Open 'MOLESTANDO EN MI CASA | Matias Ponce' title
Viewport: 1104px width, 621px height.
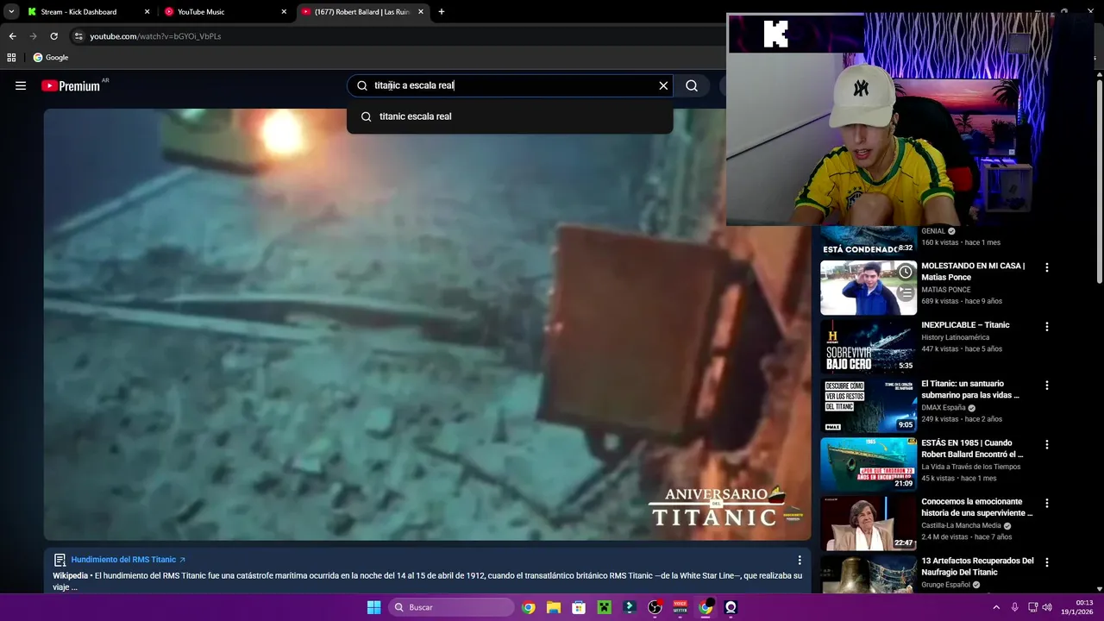coord(973,272)
